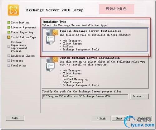156x130 pixels.
Task: Click 'Specify the path' label text
Action: coord(82,92)
